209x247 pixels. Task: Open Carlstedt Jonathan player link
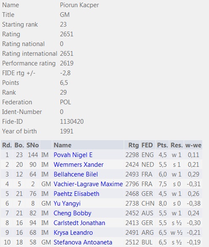point(79,223)
